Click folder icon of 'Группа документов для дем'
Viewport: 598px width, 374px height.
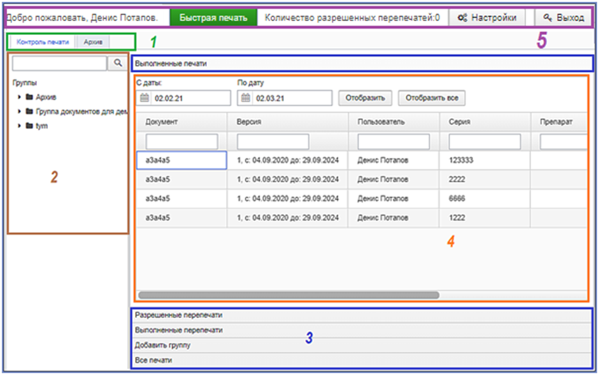tap(29, 111)
